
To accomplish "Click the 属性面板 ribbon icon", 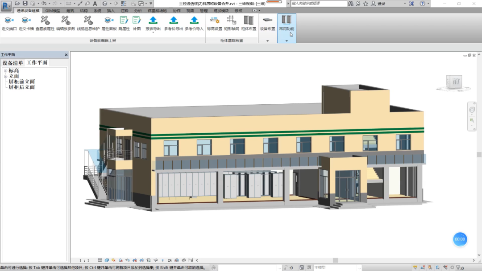I will 109,21.
